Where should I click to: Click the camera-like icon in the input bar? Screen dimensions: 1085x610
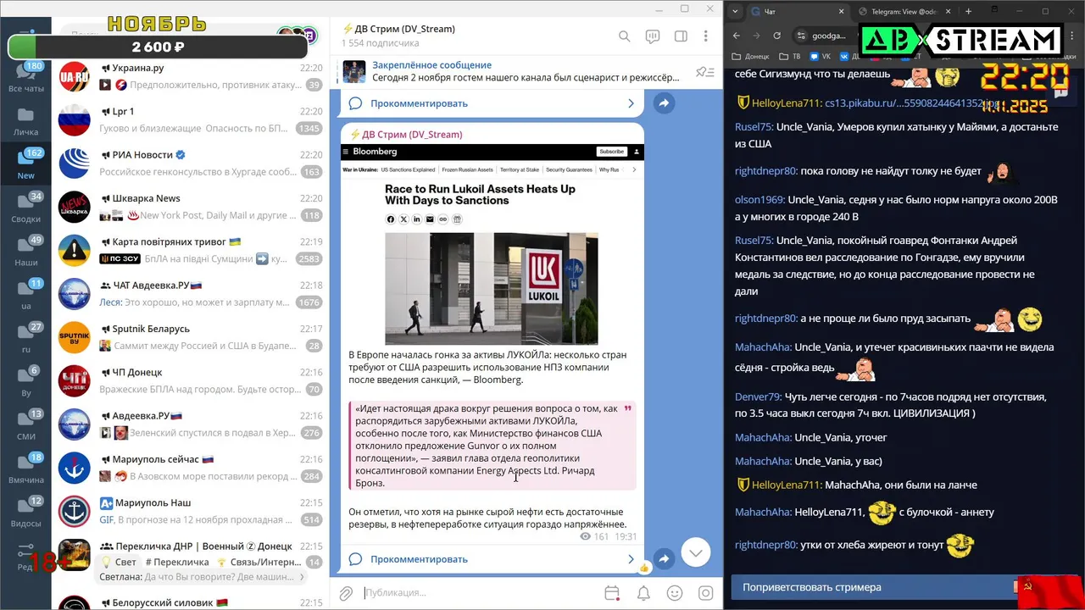(705, 593)
